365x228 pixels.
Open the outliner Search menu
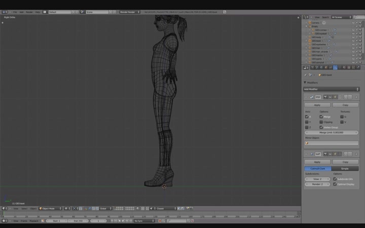(x=325, y=17)
